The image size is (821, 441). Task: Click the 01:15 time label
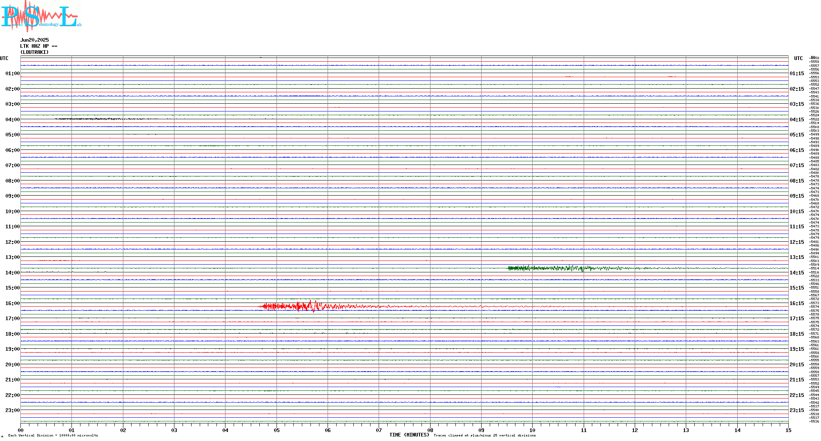[797, 73]
